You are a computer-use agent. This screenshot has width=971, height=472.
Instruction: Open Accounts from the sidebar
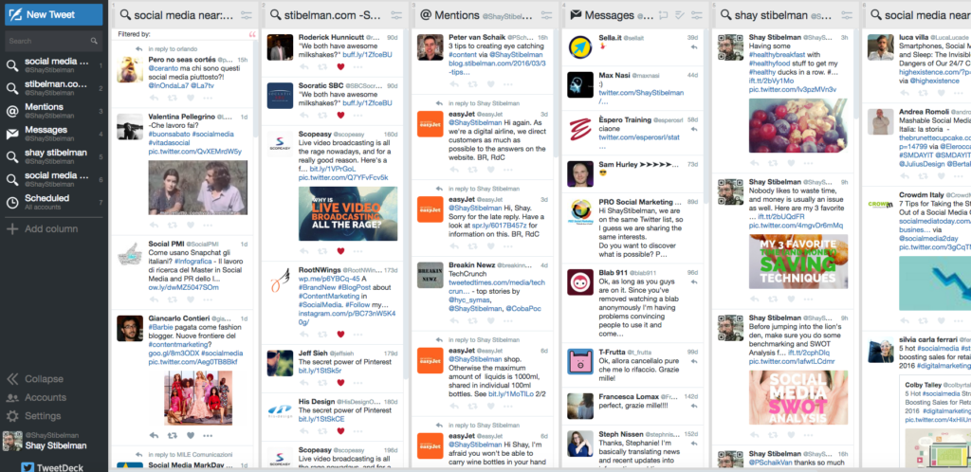point(37,397)
